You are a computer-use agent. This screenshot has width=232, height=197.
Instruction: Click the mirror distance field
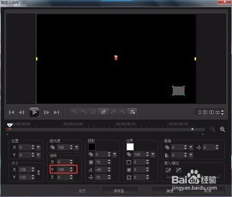(x=209, y=147)
